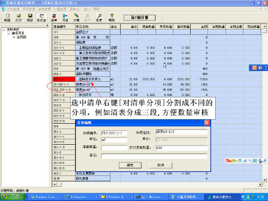Click the 新建 (New) toolbar icon

7,17
